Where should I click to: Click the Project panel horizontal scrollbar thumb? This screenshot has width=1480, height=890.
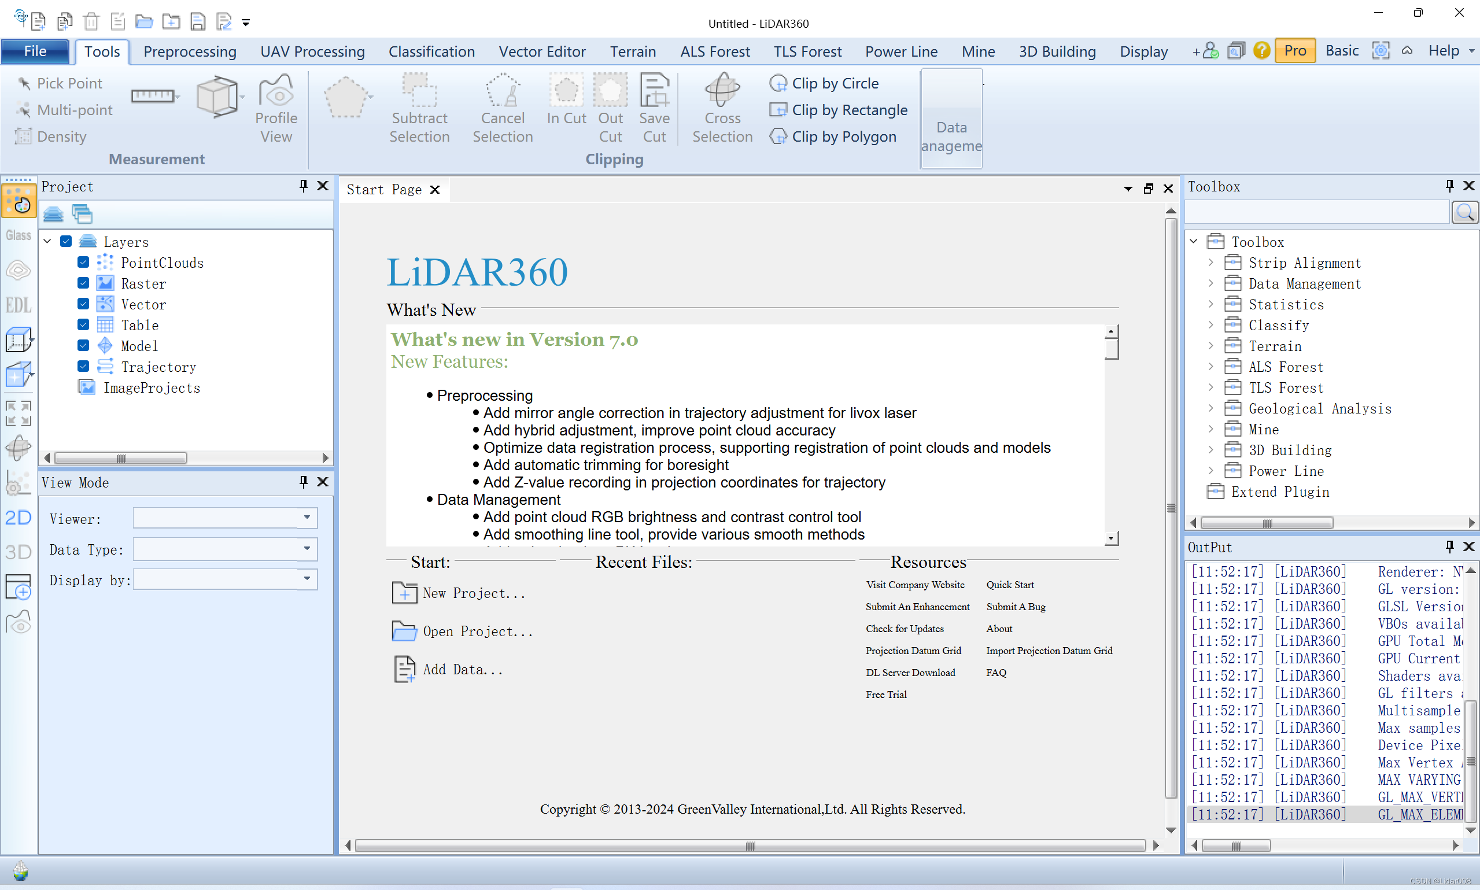pyautogui.click(x=120, y=458)
